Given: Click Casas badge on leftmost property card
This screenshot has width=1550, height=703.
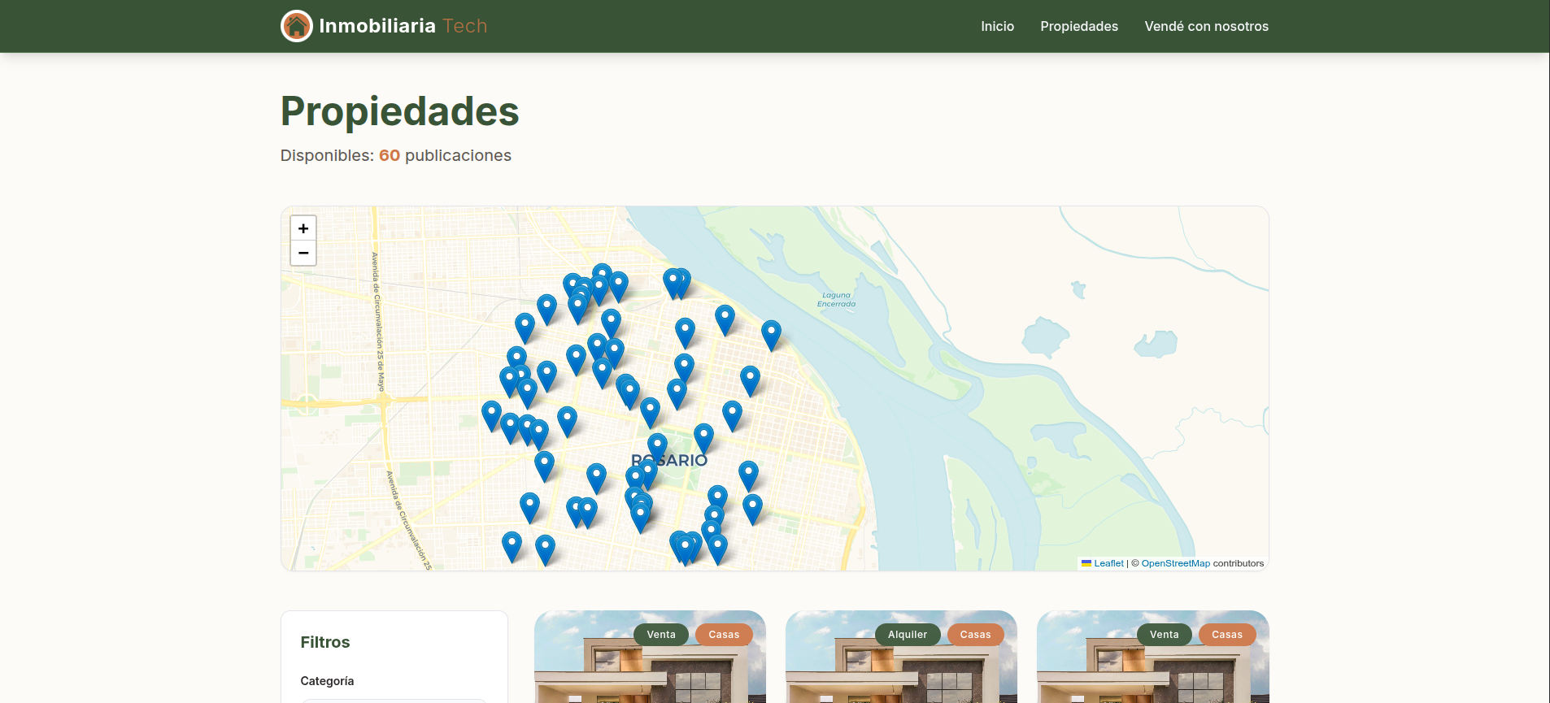Looking at the screenshot, I should pyautogui.click(x=724, y=635).
